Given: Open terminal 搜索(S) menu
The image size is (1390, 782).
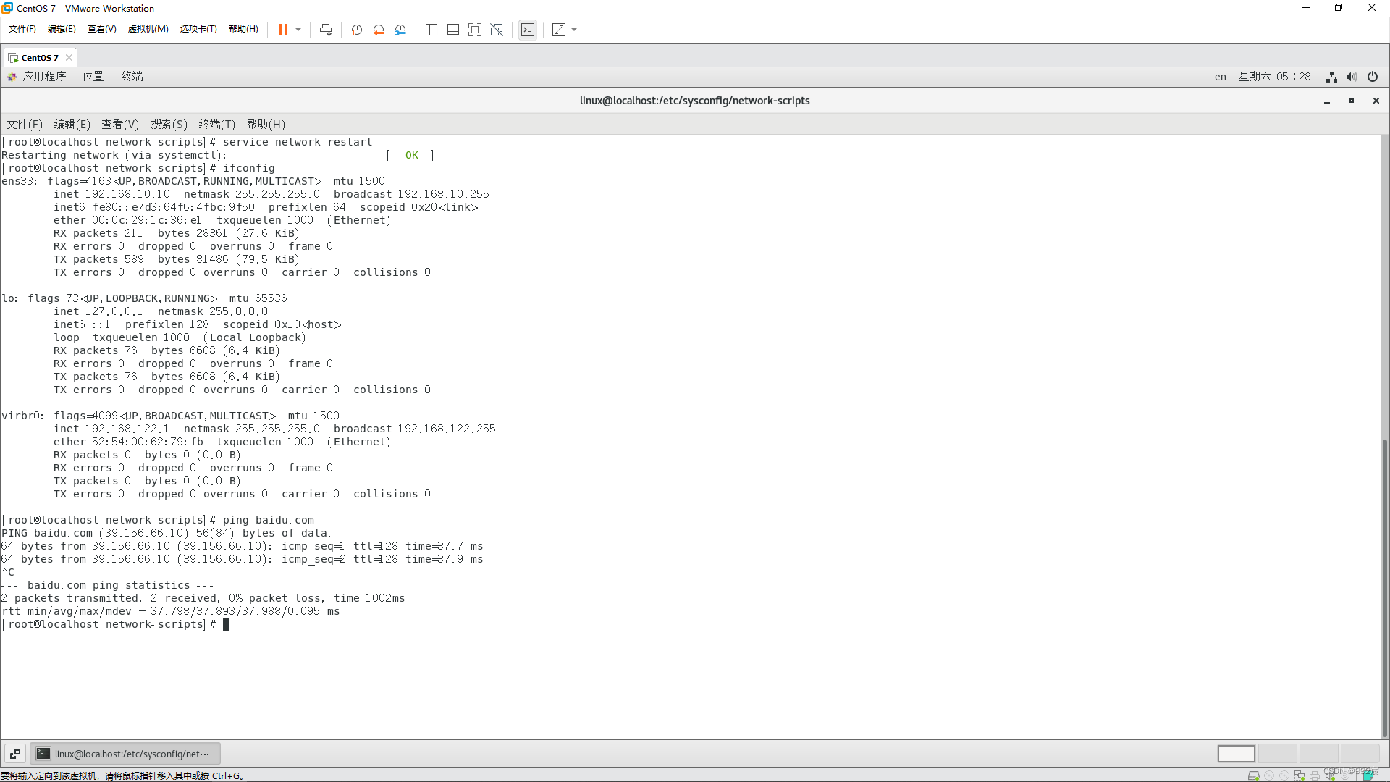Looking at the screenshot, I should point(169,125).
